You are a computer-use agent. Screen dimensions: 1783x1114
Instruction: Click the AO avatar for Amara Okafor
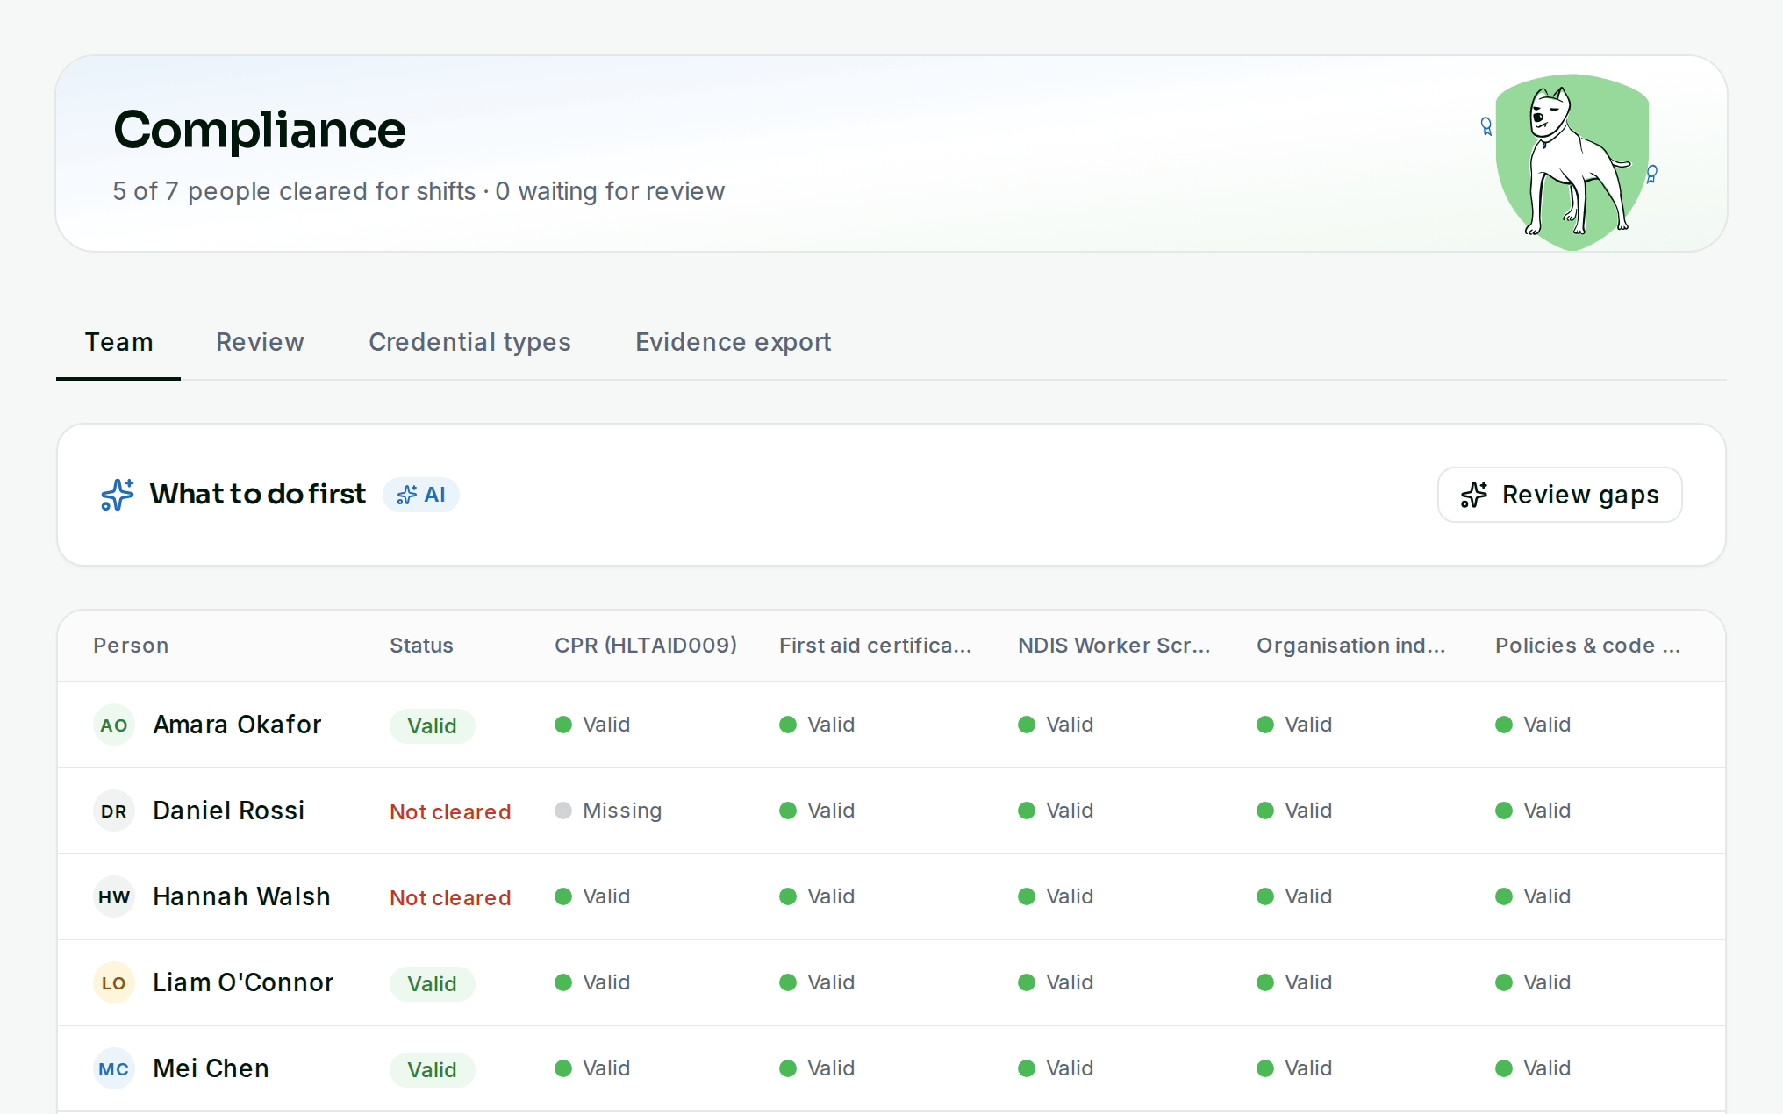click(114, 725)
